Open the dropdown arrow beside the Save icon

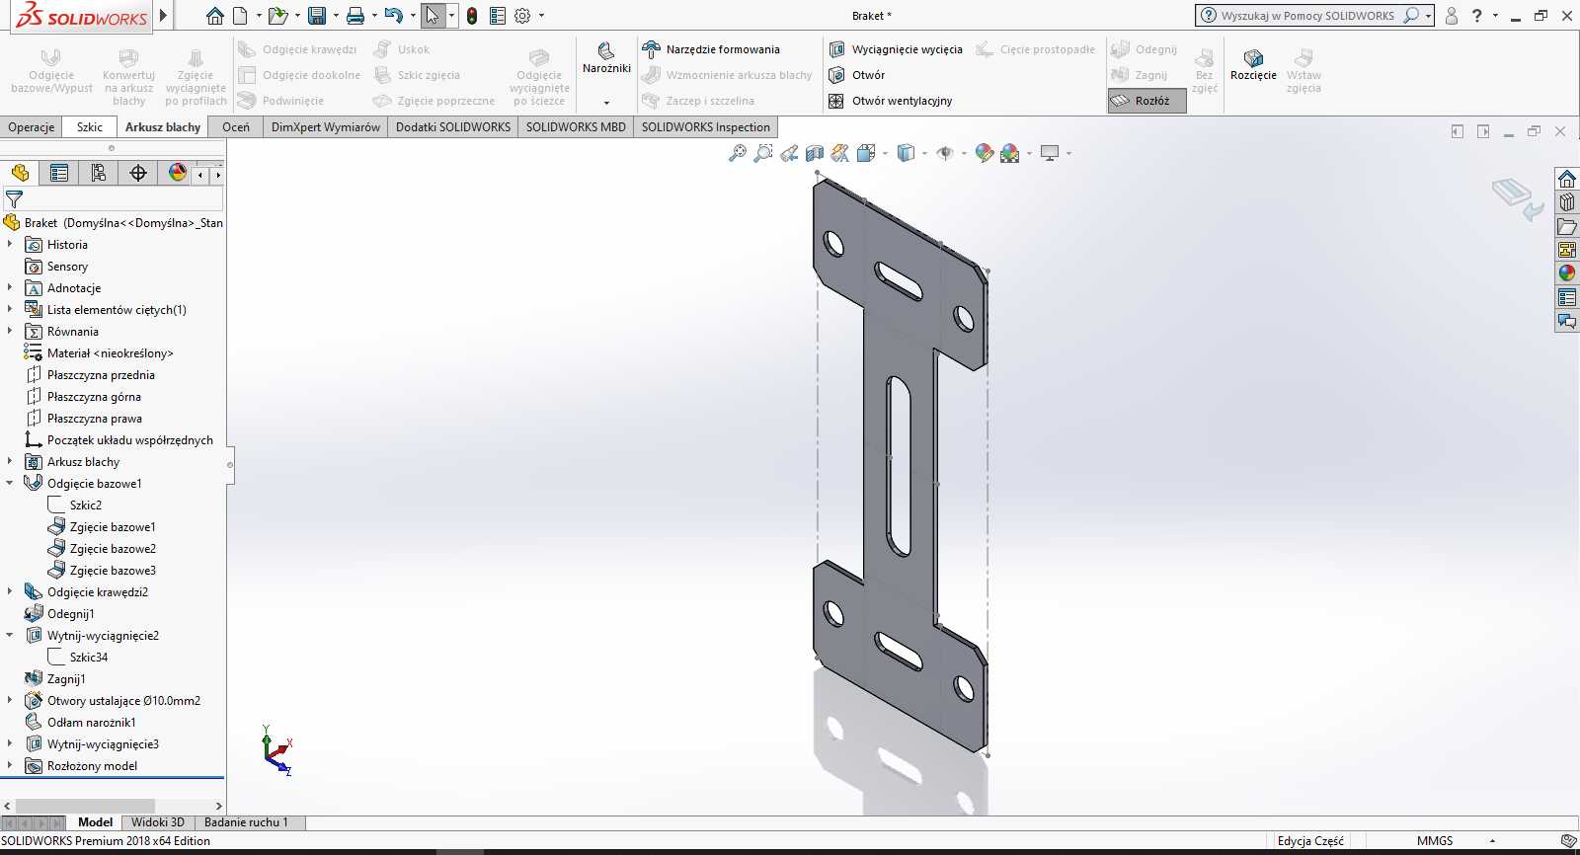[x=335, y=16]
